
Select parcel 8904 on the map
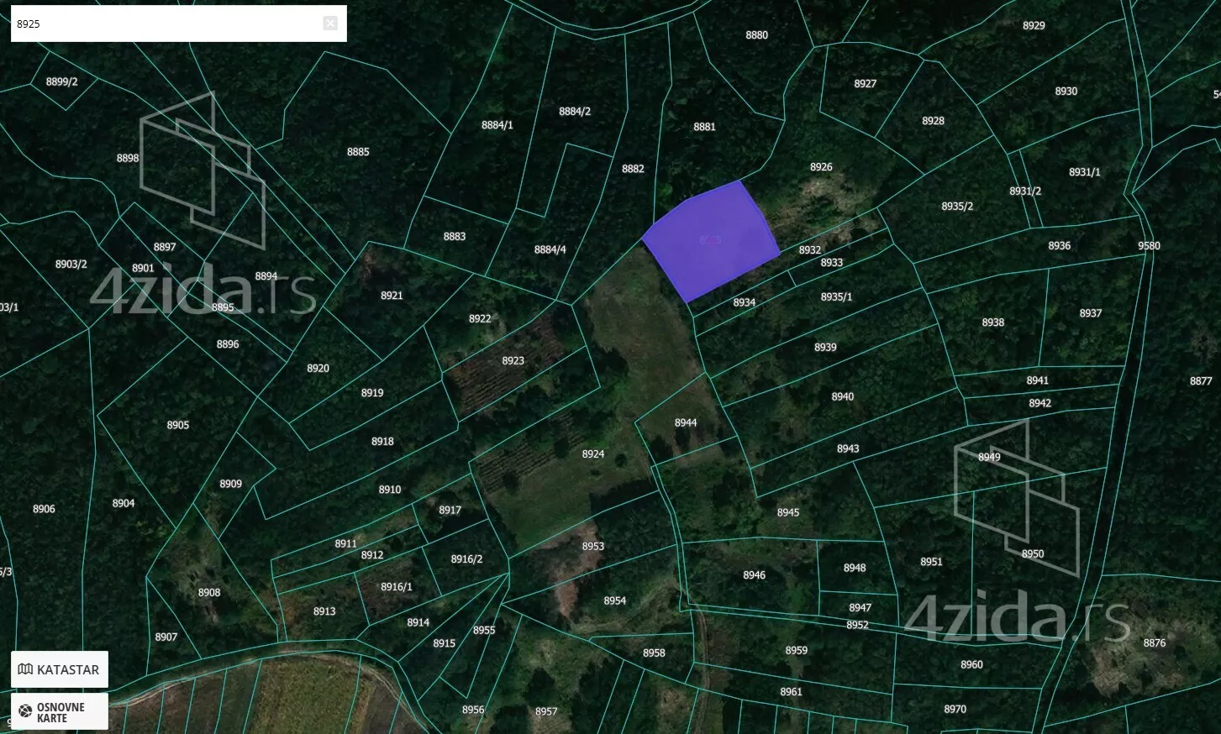tap(124, 503)
